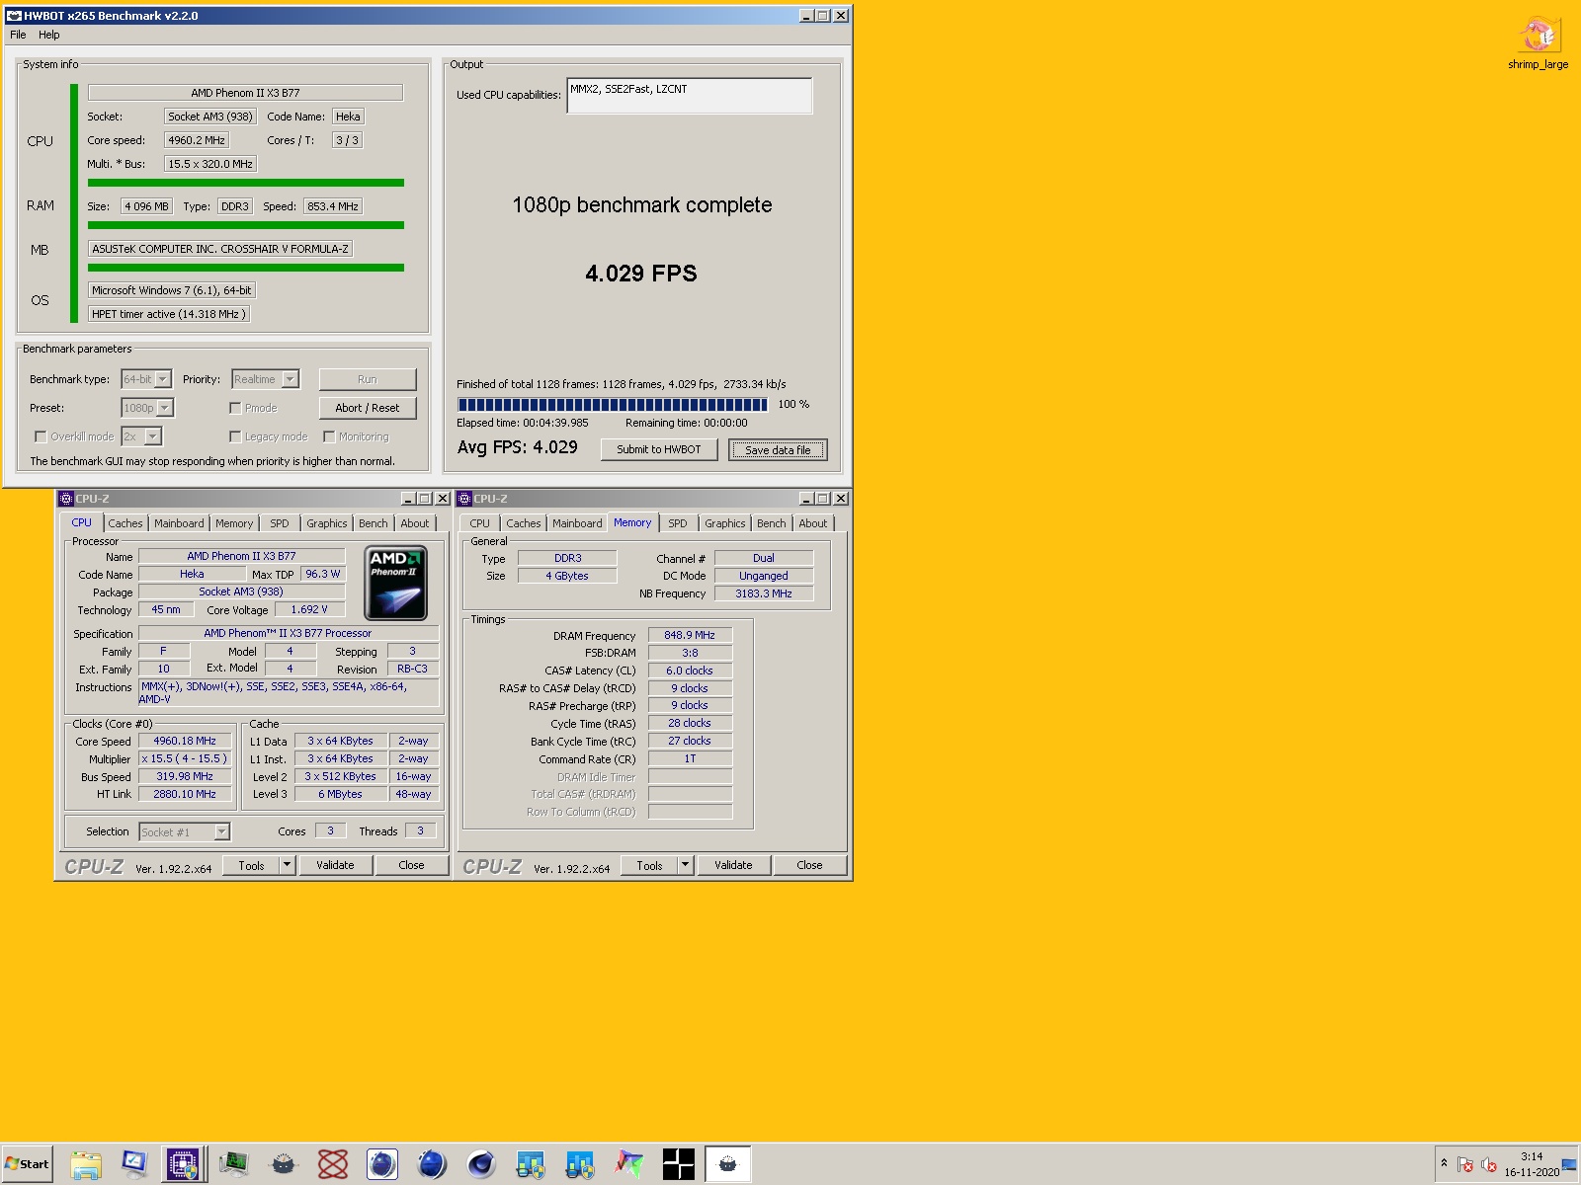Viewport: 1581px width, 1185px height.
Task: Click Validate in left CPU-Z window
Action: 335,865
